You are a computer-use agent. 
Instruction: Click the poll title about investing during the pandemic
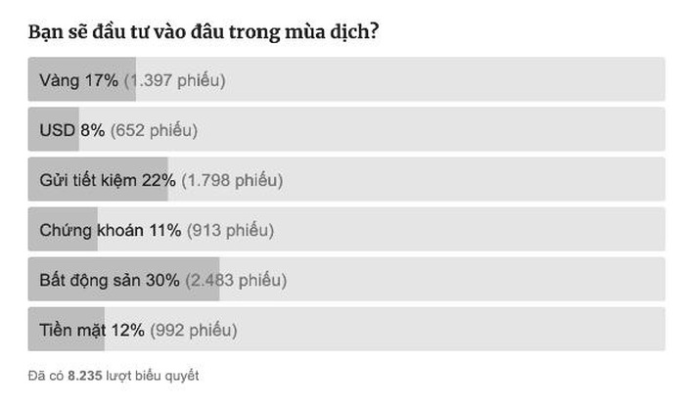204,32
